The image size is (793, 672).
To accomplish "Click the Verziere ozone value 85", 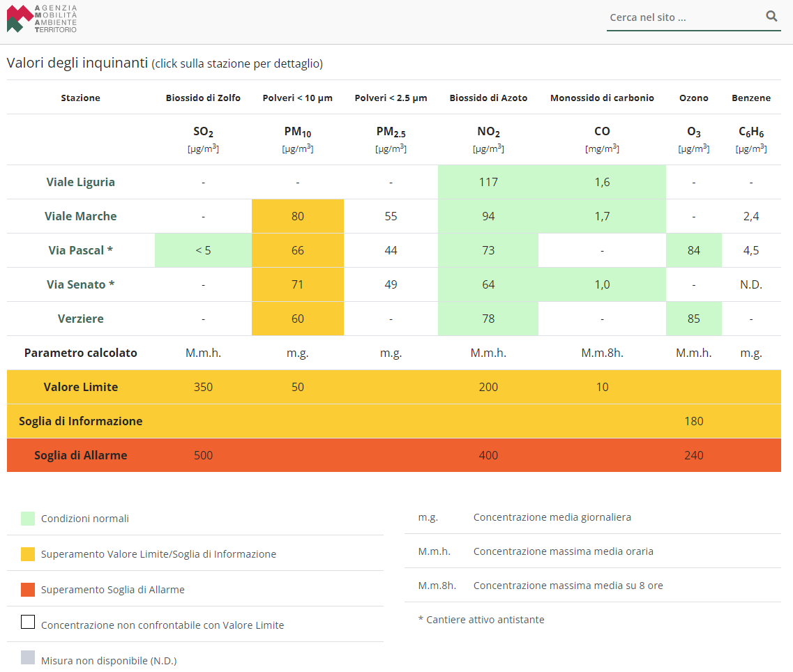I will 694,319.
